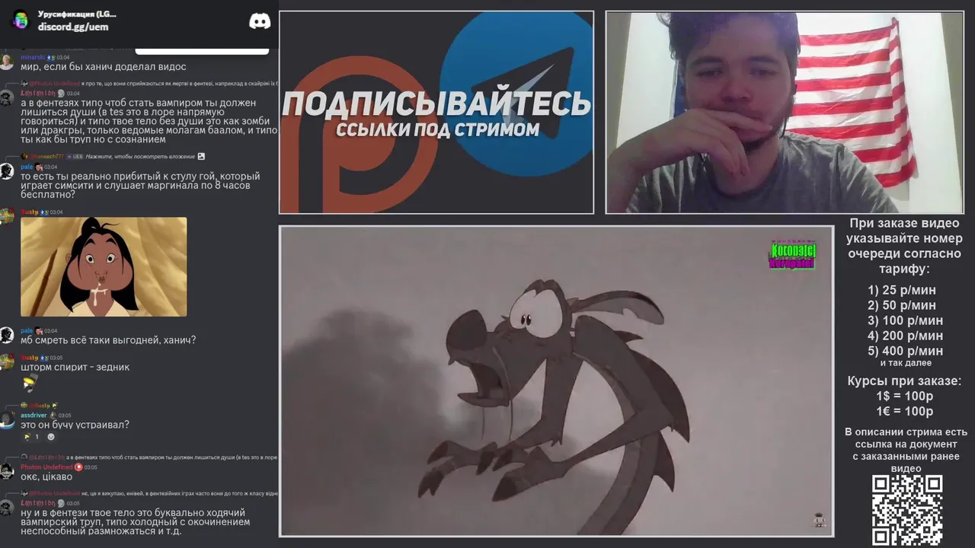
Task: Click assdriver's avatar in chat
Action: tap(7, 420)
